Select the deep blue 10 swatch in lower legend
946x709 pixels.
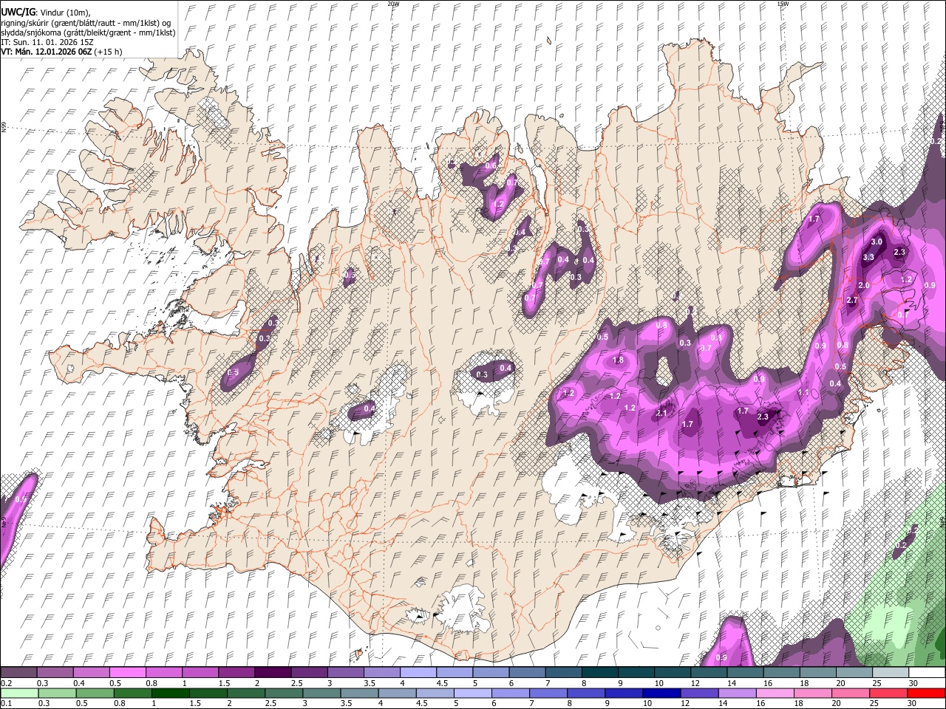coord(661,693)
